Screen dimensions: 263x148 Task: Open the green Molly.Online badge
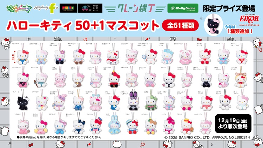click(x=183, y=8)
